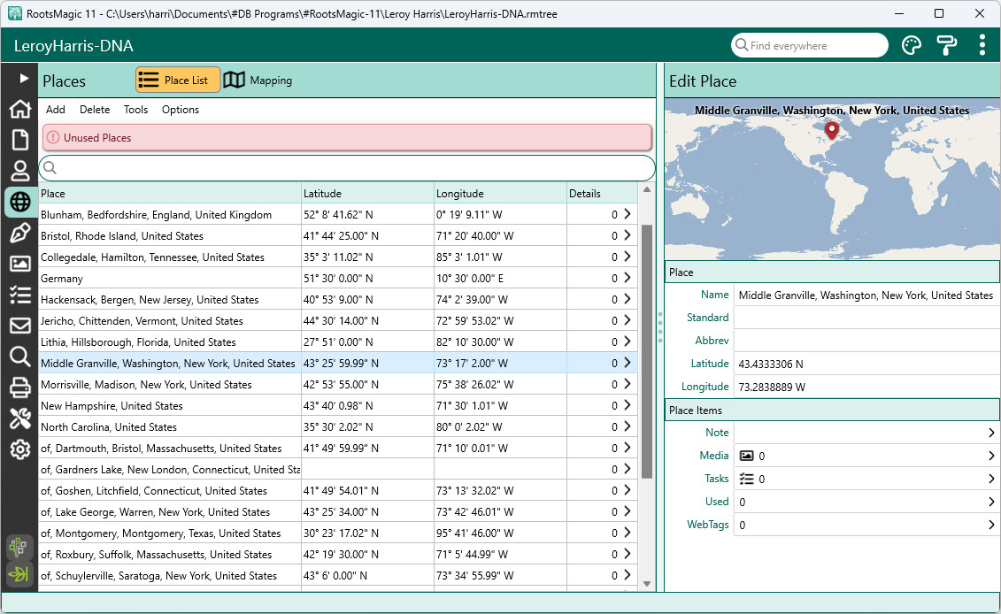
Task: Open the Tasks item chevron in Place Items
Action: 990,479
